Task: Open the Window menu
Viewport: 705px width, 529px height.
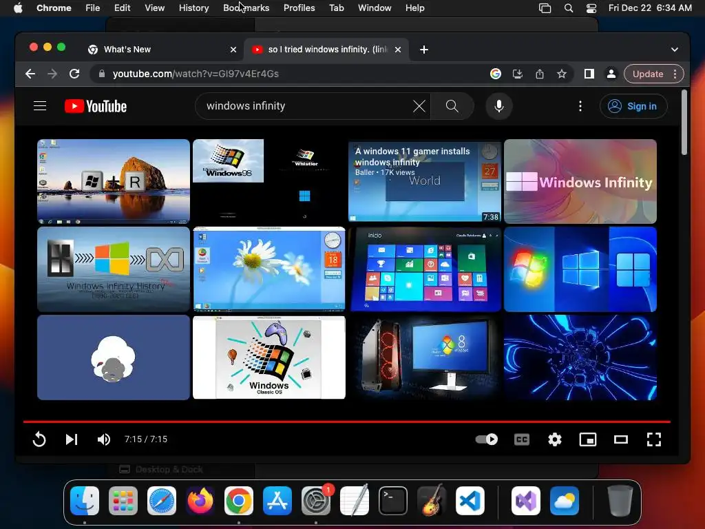Action: [375, 8]
